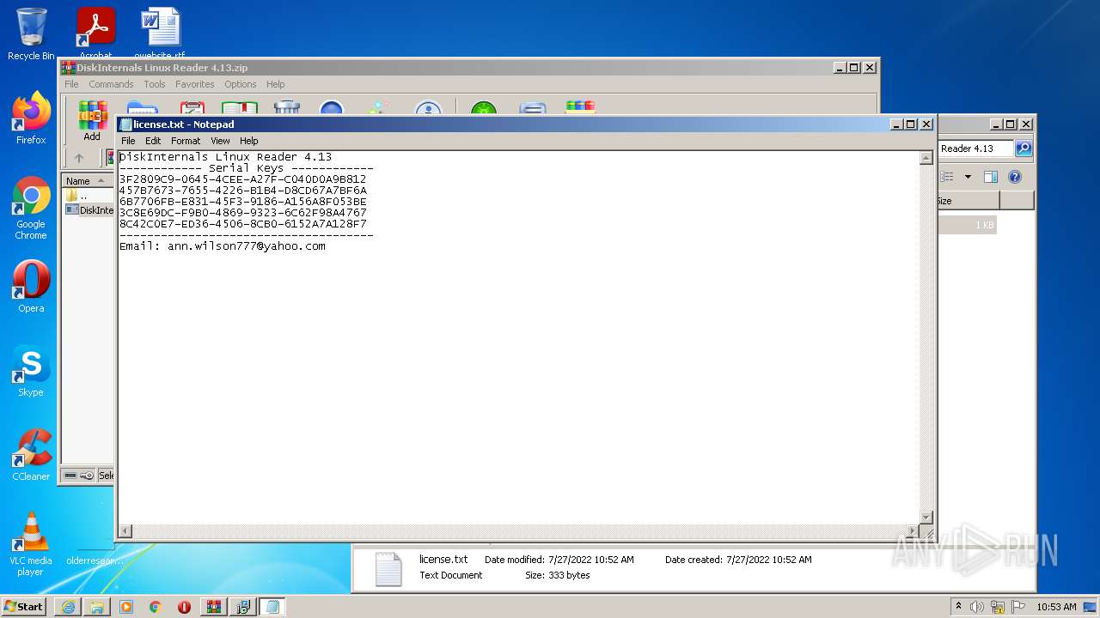
Task: Open Notepad File menu
Action: (128, 141)
